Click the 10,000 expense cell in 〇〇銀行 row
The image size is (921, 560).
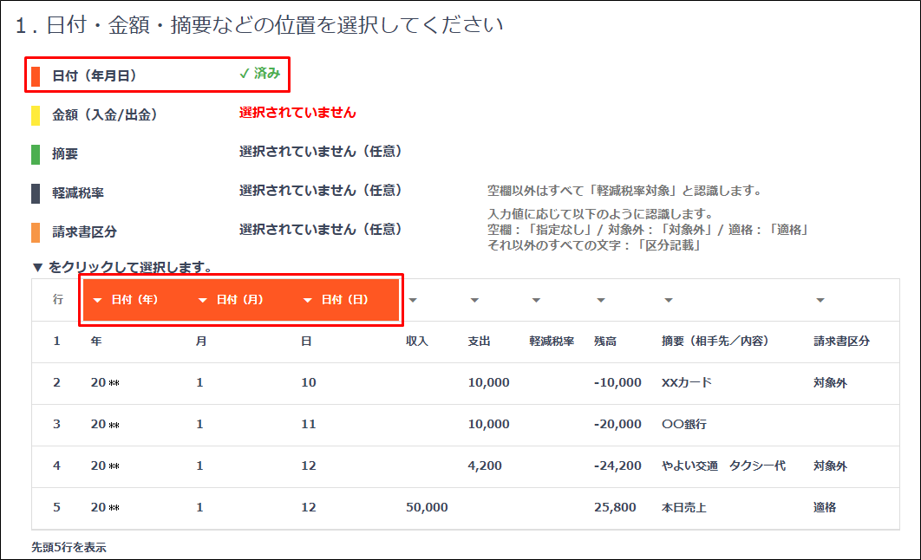point(489,425)
